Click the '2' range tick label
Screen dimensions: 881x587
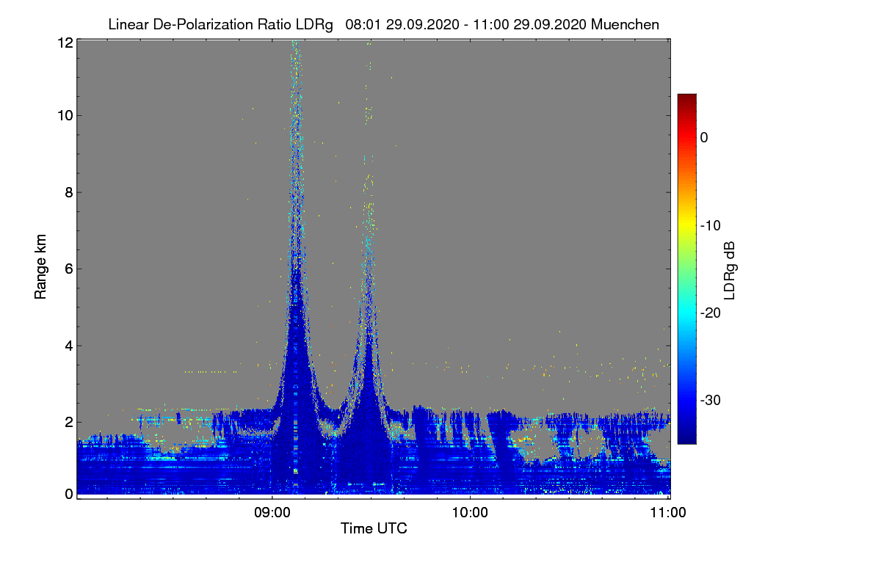(69, 421)
